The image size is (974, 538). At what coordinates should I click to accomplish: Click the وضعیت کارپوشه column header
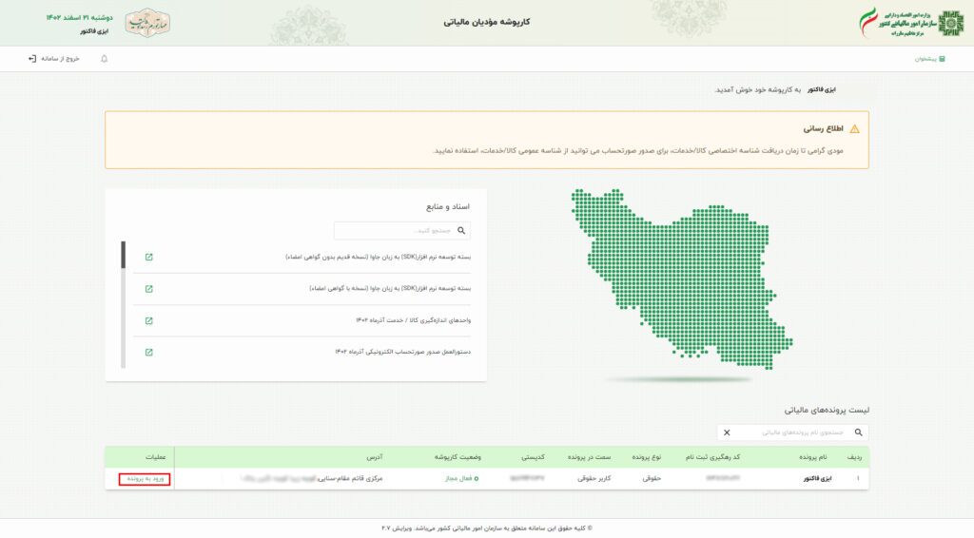coord(458,457)
